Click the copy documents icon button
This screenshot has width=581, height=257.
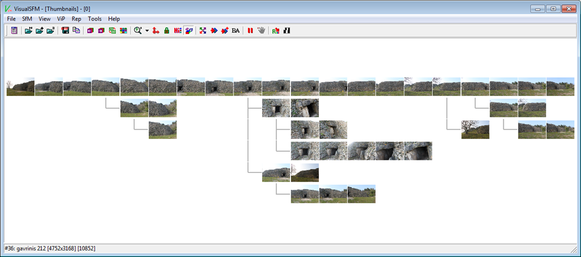tap(76, 30)
